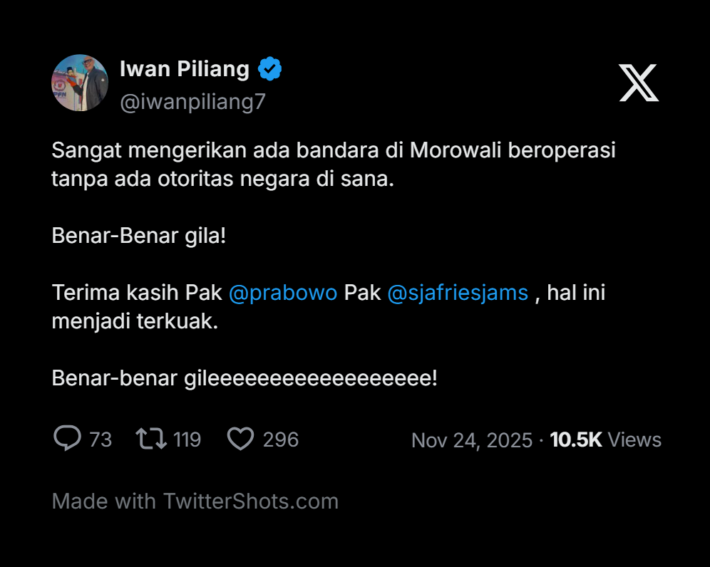Like the tweet with the heart icon
Image resolution: width=710 pixels, height=567 pixels.
[240, 439]
